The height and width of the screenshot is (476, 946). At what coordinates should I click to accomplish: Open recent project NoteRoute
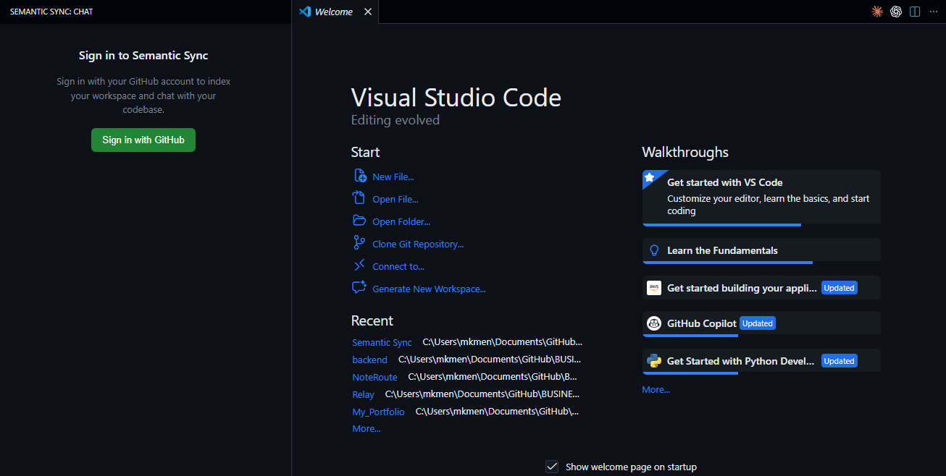coord(374,377)
